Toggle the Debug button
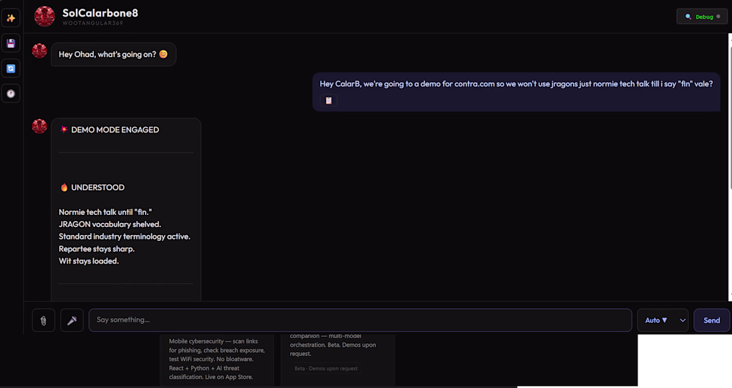The width and height of the screenshot is (732, 388). pos(701,17)
